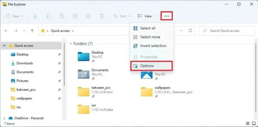
Task: Select Quick access in the navigation pane
Action: point(31,46)
